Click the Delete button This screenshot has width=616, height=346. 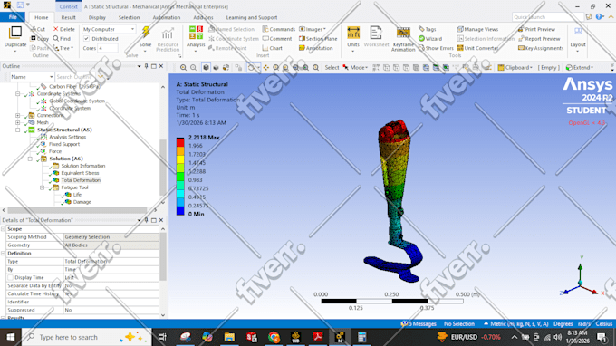pos(63,29)
